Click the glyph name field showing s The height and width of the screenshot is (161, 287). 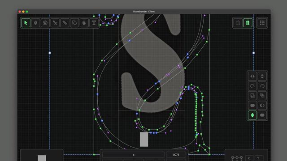tap(134, 155)
